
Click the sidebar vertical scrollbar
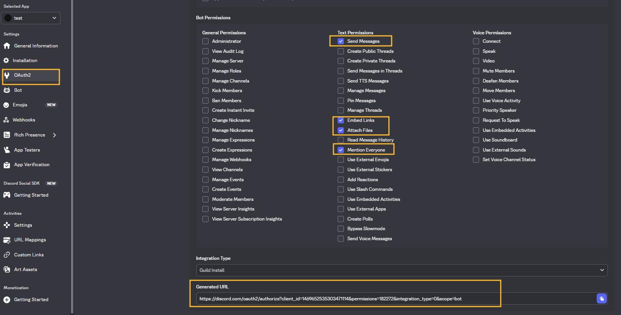pos(72,154)
